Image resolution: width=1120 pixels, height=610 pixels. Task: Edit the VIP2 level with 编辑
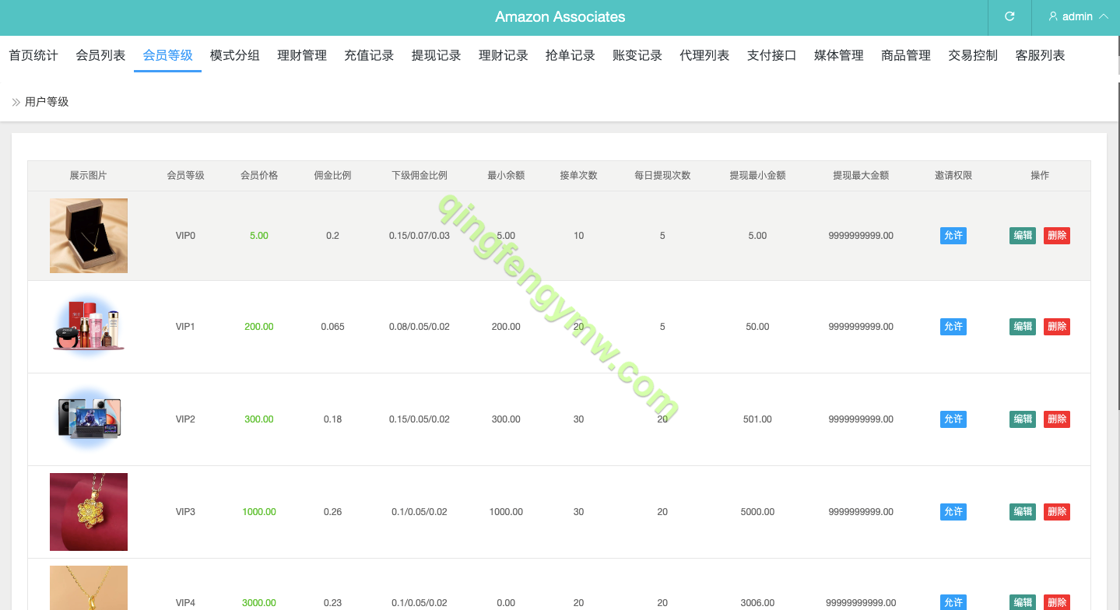tap(1023, 419)
